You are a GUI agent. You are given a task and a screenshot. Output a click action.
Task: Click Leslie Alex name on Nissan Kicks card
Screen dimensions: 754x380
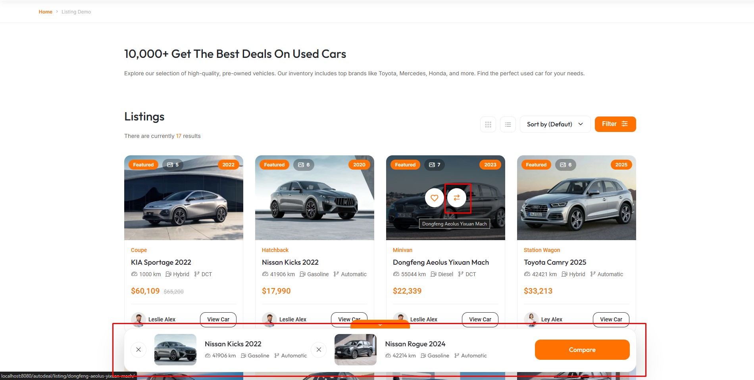coord(293,319)
